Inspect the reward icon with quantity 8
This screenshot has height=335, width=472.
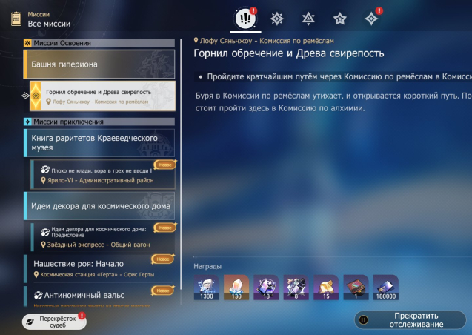296,288
